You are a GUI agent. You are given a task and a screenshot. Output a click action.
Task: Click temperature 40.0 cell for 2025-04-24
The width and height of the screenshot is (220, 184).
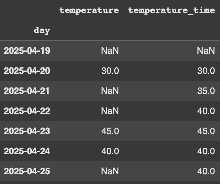point(110,151)
